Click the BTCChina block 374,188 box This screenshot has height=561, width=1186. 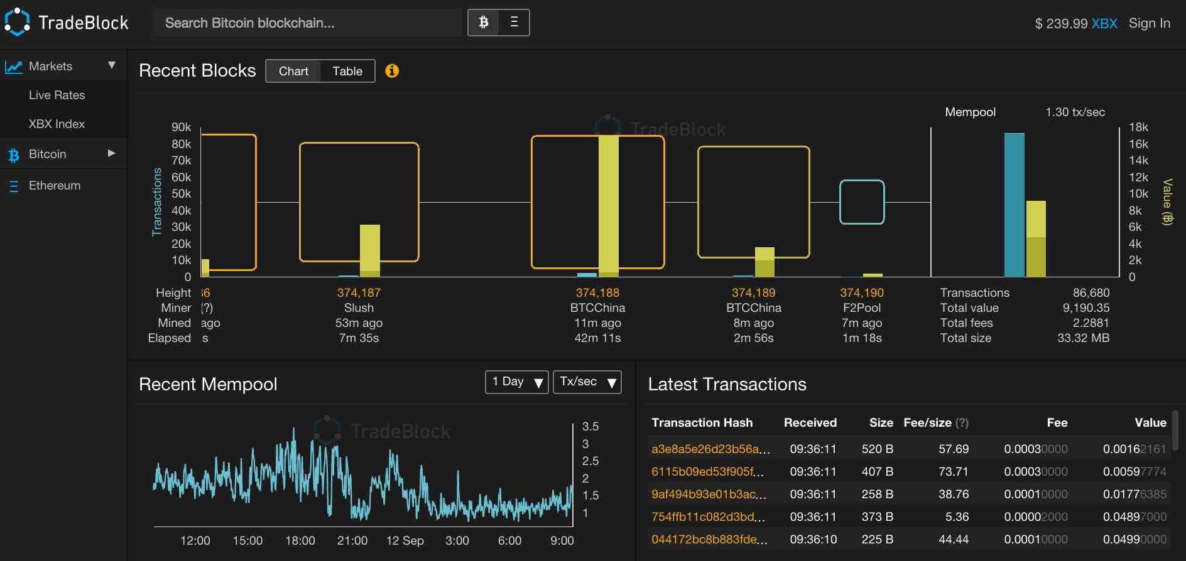[597, 202]
